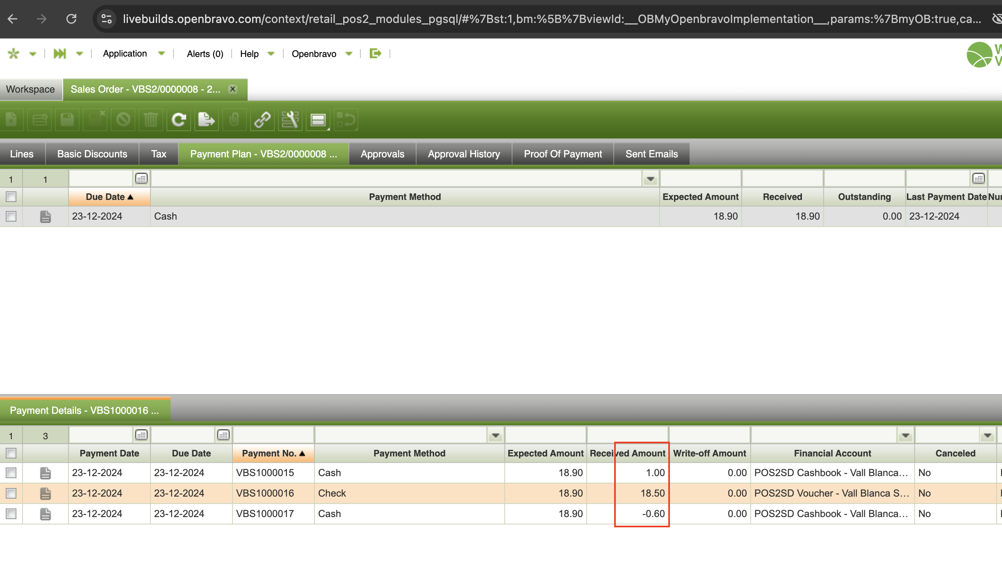The height and width of the screenshot is (581, 1002).
Task: Click the Expected Amount filter field
Action: click(700, 179)
